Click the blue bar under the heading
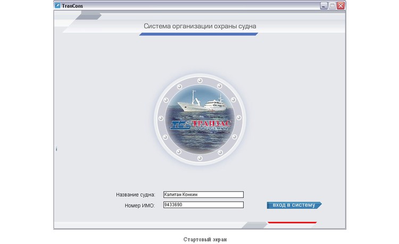 click(x=198, y=34)
